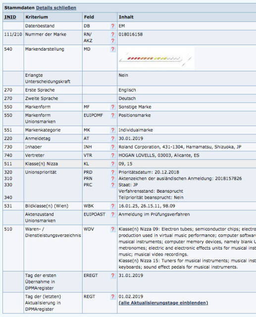
Task: Click help icon beside PRN field
Action: point(113,178)
